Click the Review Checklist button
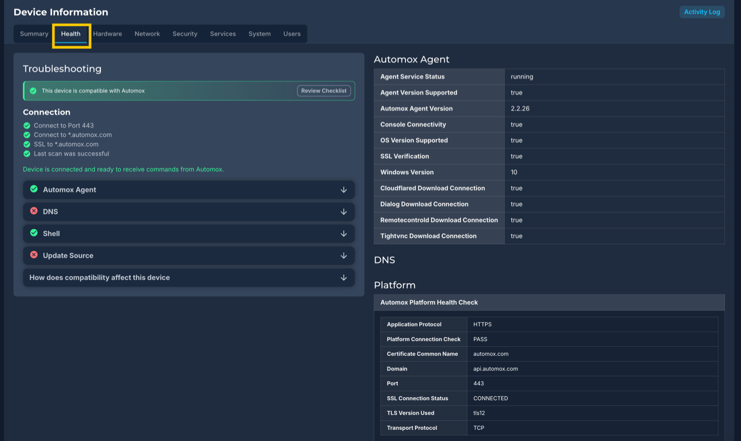 click(x=324, y=91)
